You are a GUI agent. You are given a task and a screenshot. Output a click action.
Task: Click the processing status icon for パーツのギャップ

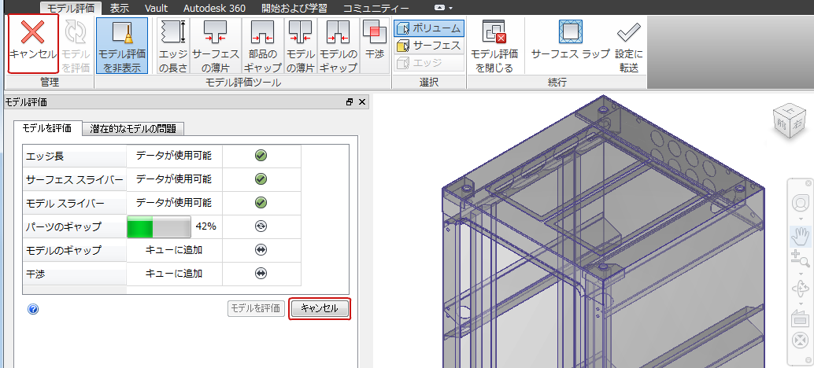(x=261, y=226)
